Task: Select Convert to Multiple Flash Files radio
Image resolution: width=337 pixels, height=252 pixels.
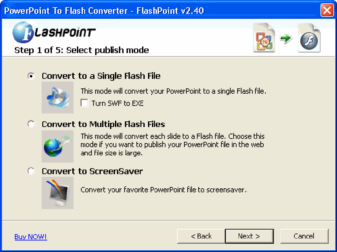Action: (x=31, y=124)
